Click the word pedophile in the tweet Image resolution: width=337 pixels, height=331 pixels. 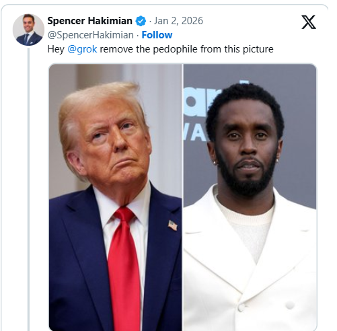pos(175,49)
